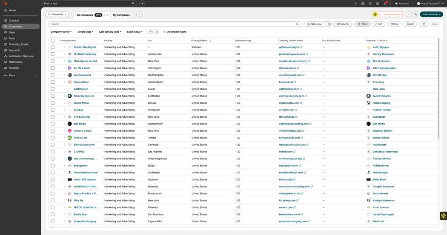Open the Assistant sparkle button
The width and height of the screenshot is (447, 235).
tap(402, 3)
